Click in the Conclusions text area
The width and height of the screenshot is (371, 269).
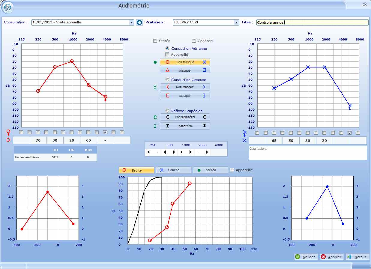[x=308, y=153]
